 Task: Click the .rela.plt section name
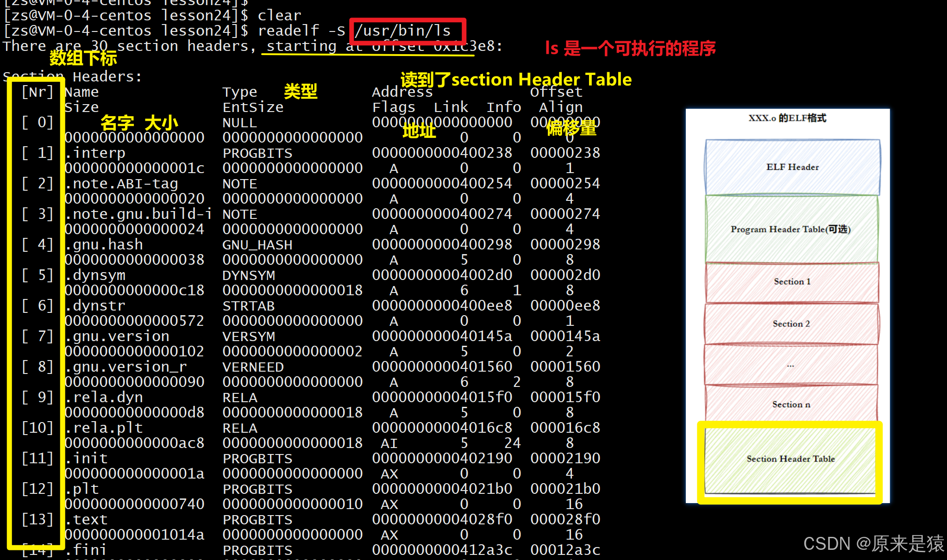pos(104,428)
